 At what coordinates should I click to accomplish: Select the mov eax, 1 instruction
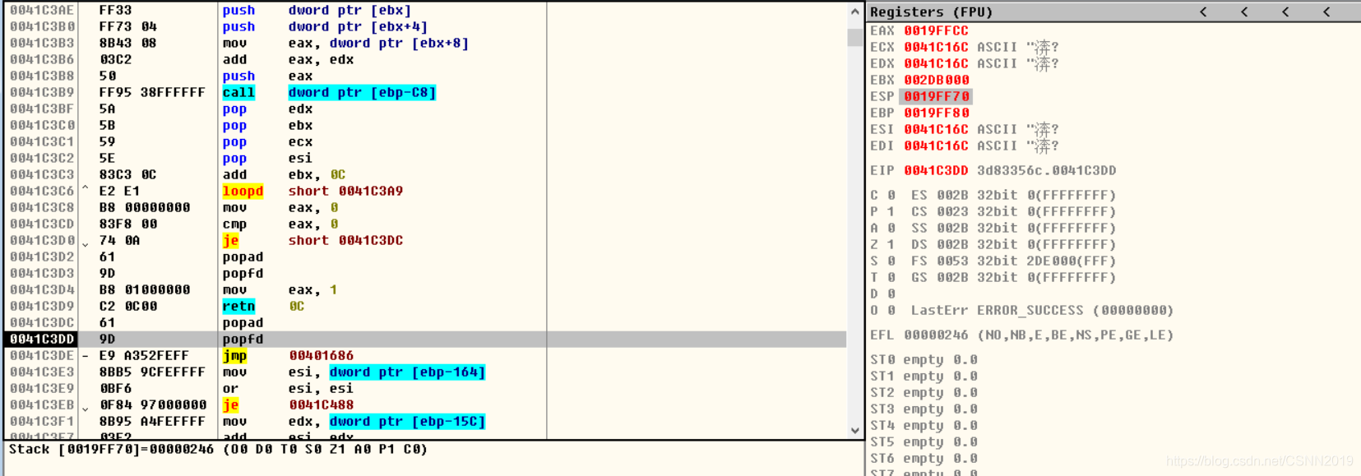[x=280, y=289]
